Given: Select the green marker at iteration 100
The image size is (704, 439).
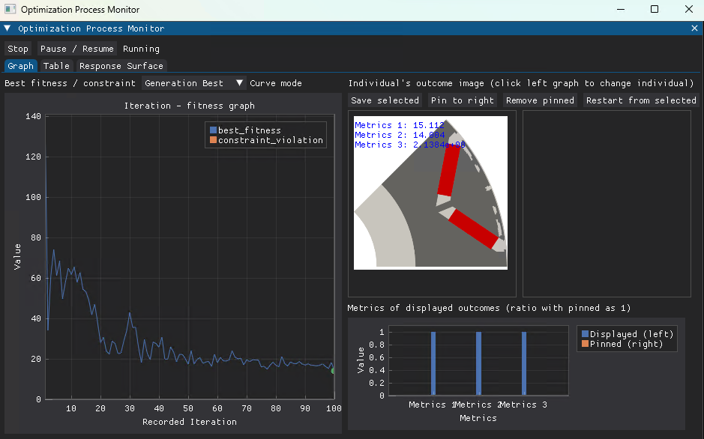Looking at the screenshot, I should (333, 371).
